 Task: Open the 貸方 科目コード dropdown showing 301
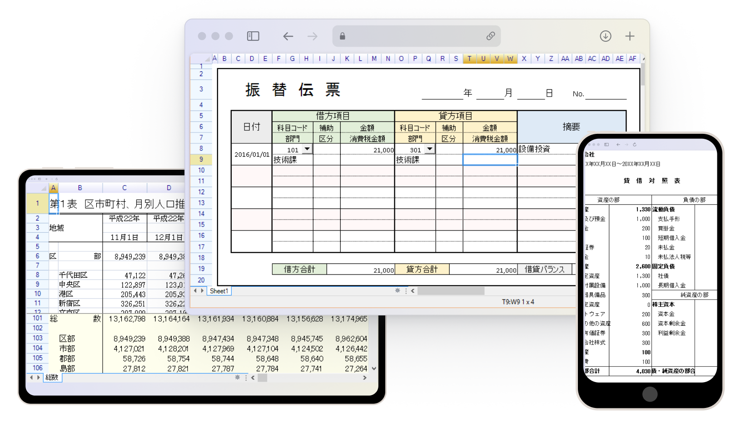point(429,149)
